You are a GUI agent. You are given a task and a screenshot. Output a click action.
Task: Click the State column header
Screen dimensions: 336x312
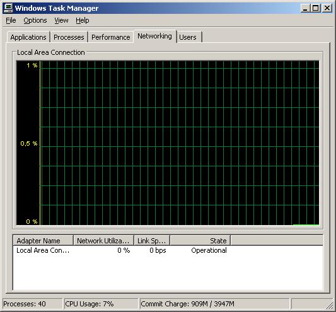click(200, 241)
